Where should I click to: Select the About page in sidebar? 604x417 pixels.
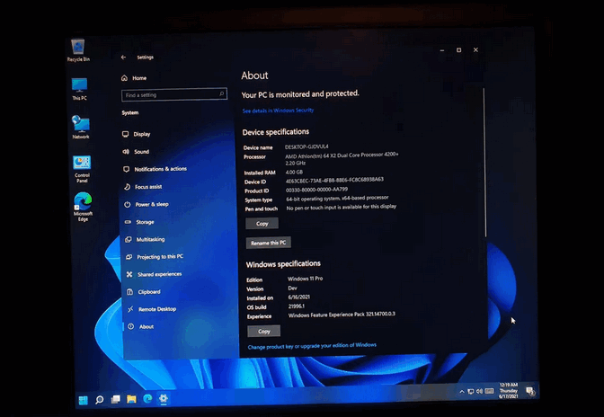[141, 326]
